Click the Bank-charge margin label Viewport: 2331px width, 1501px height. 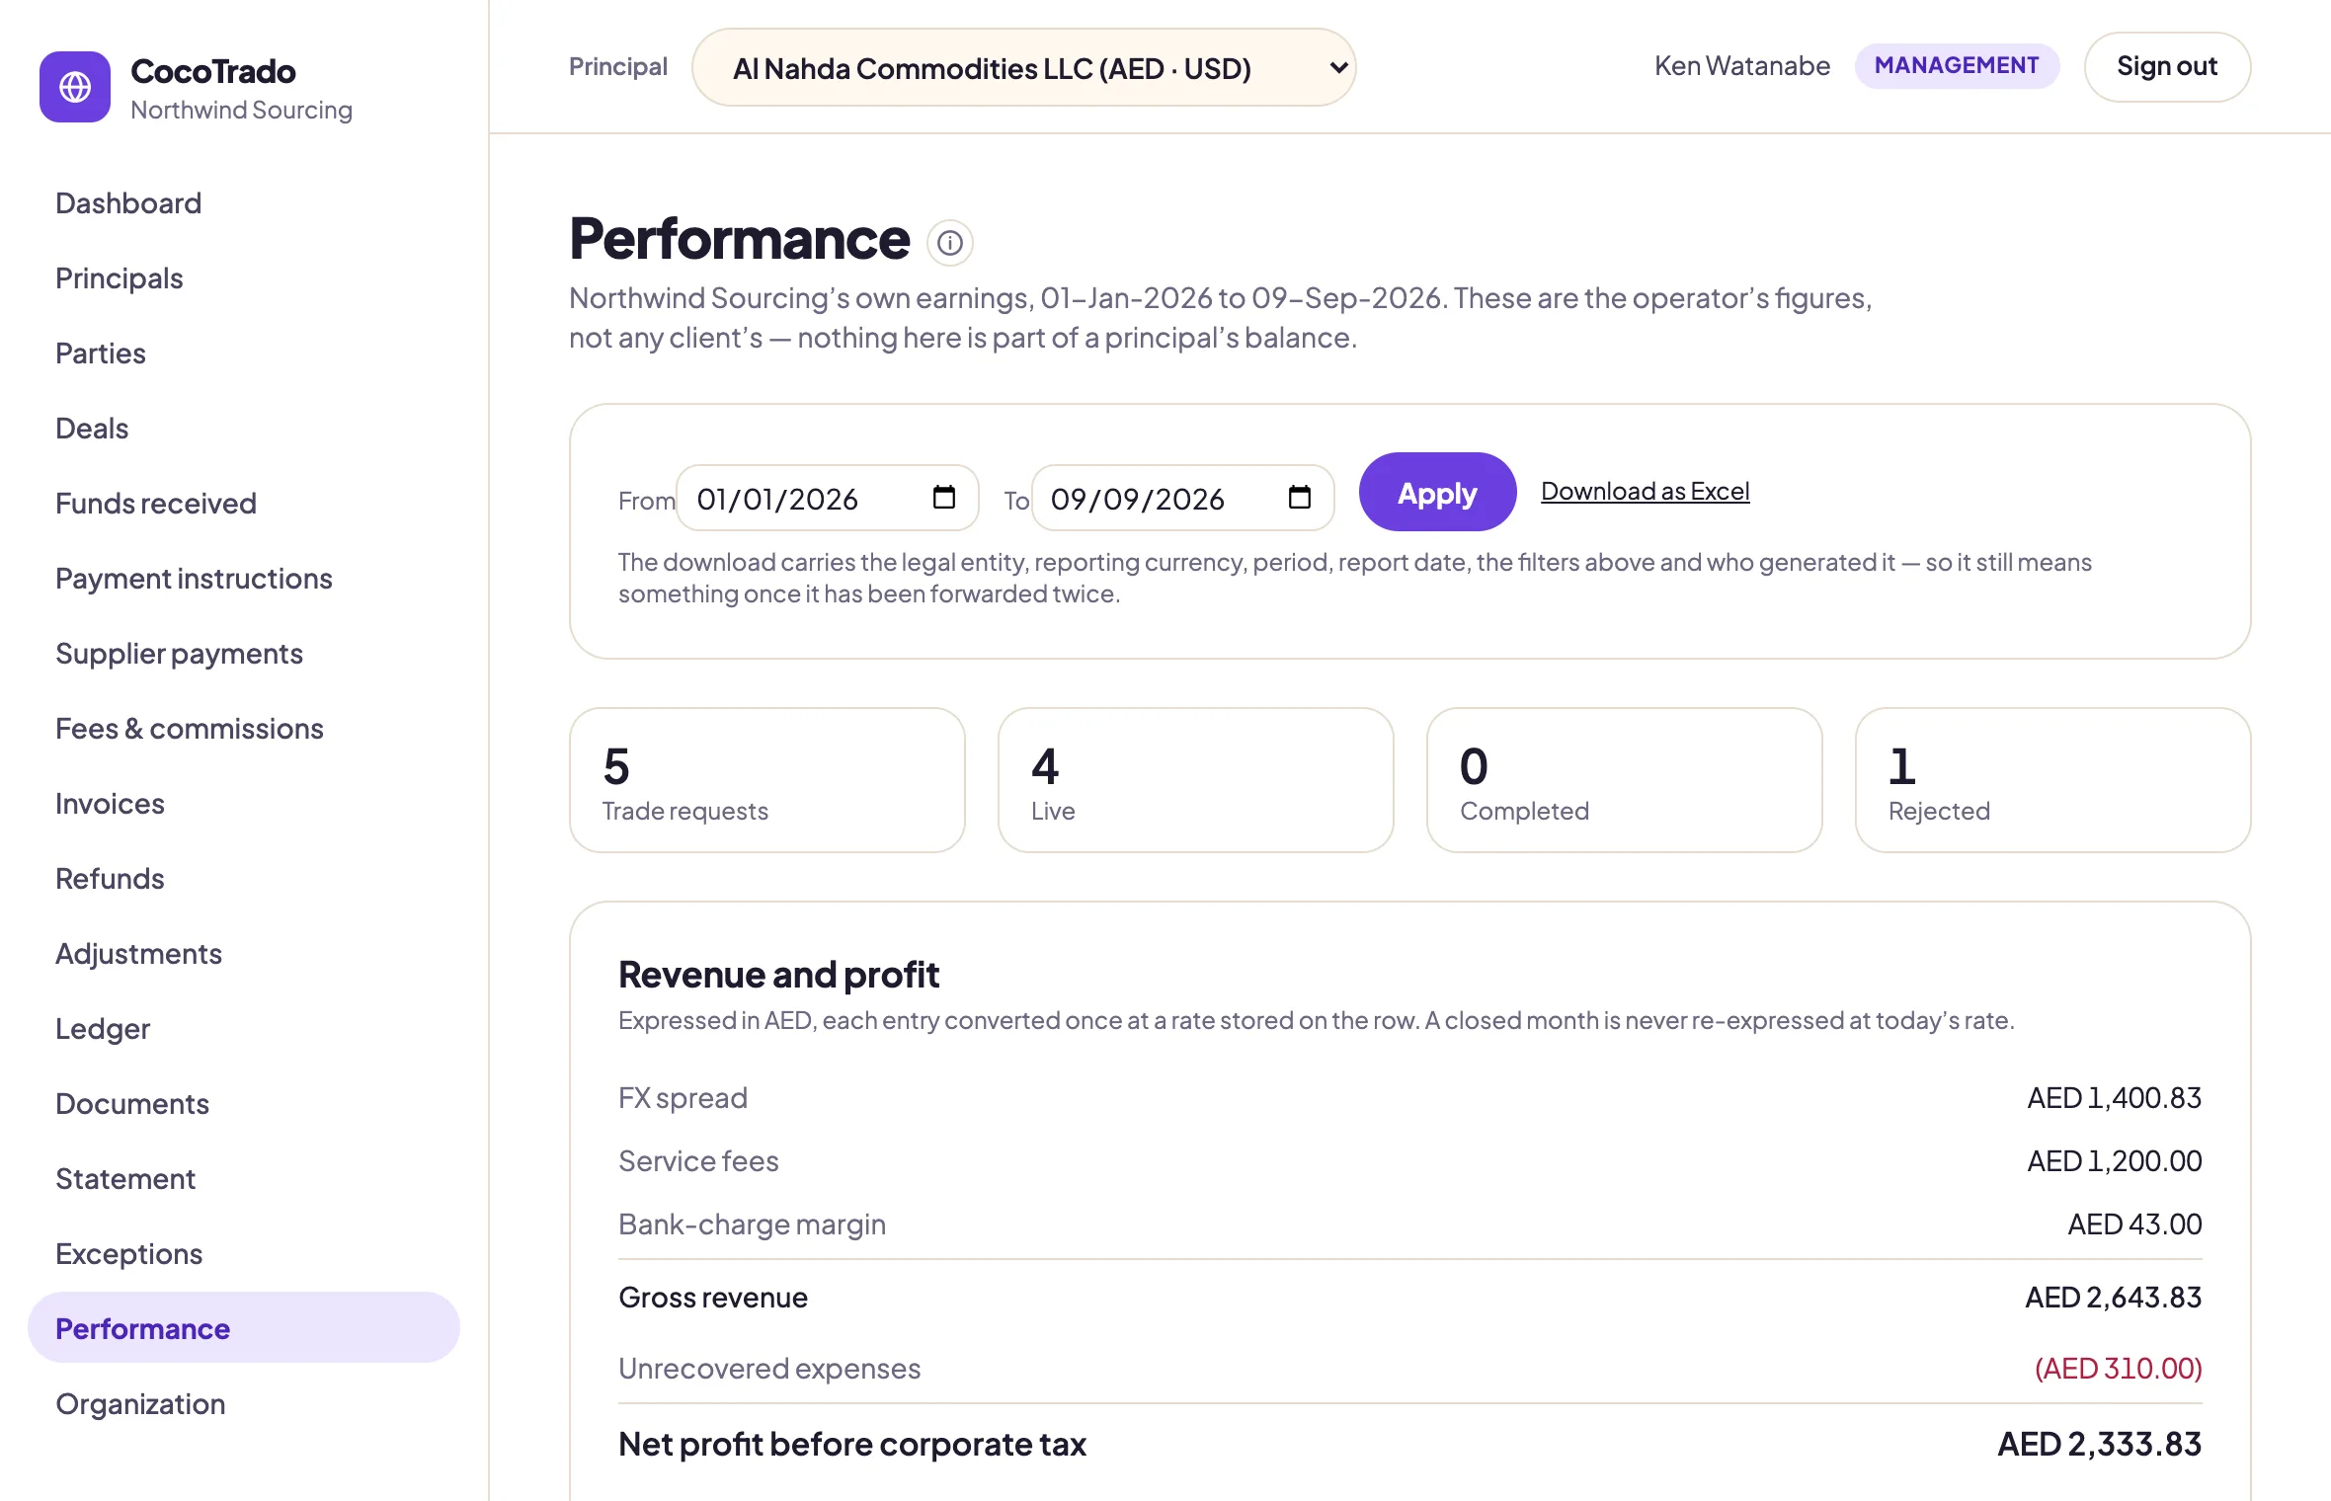click(752, 1224)
